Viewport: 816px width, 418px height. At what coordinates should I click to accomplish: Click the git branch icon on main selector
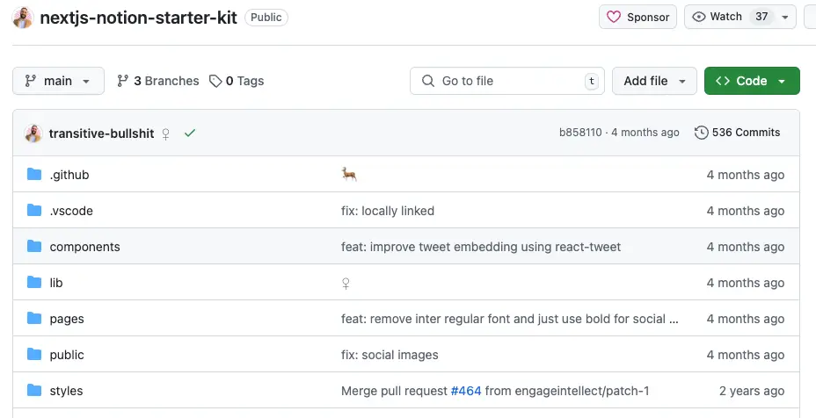31,81
